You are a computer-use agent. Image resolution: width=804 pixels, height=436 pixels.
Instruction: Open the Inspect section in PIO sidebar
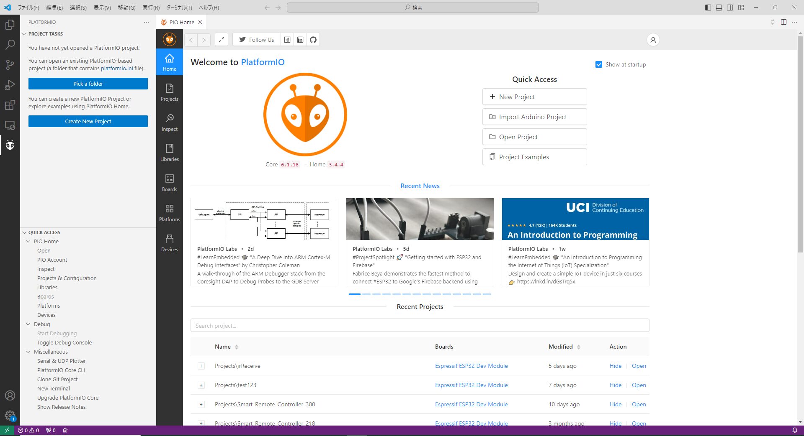tap(169, 122)
